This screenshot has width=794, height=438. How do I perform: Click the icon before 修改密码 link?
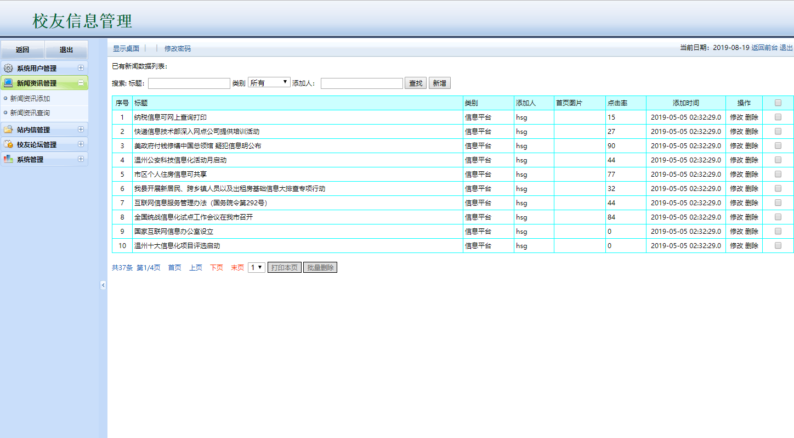click(x=157, y=48)
